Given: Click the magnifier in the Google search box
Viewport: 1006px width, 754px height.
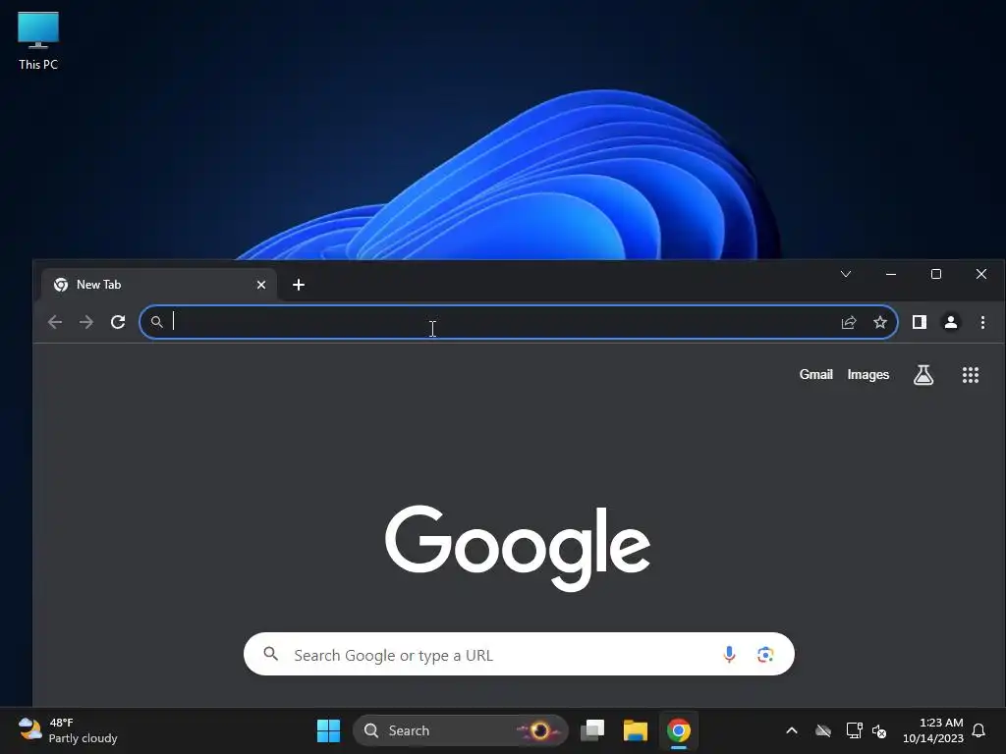Looking at the screenshot, I should coord(271,653).
